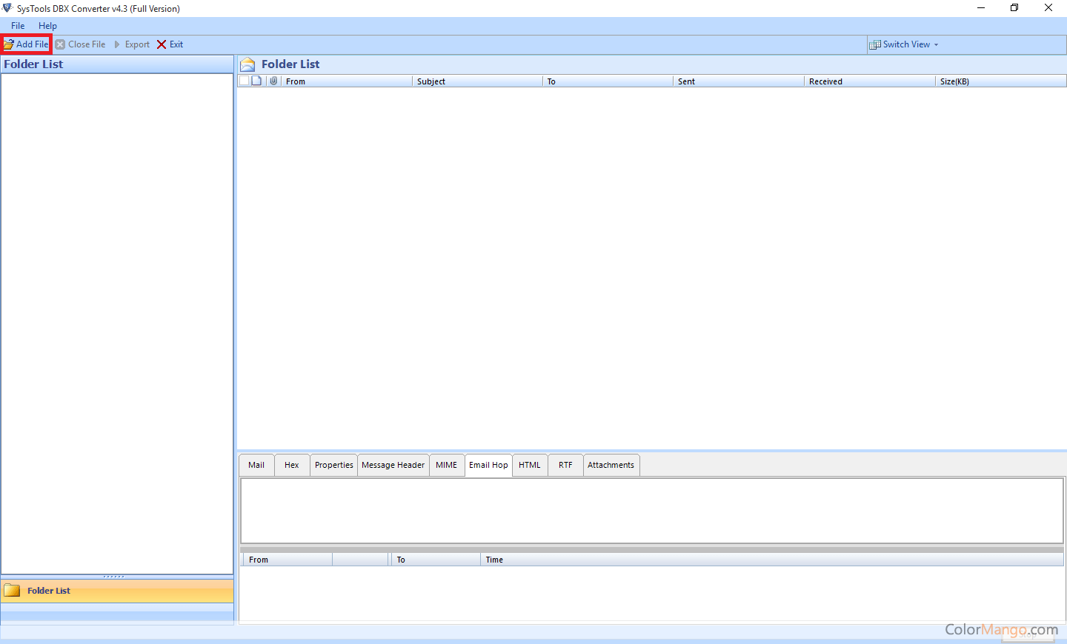
Task: Sort messages by From column
Action: coord(347,81)
